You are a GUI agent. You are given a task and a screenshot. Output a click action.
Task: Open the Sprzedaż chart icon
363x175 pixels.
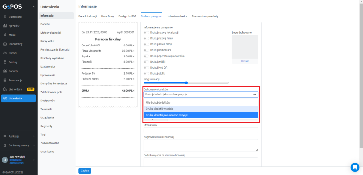point(5,26)
